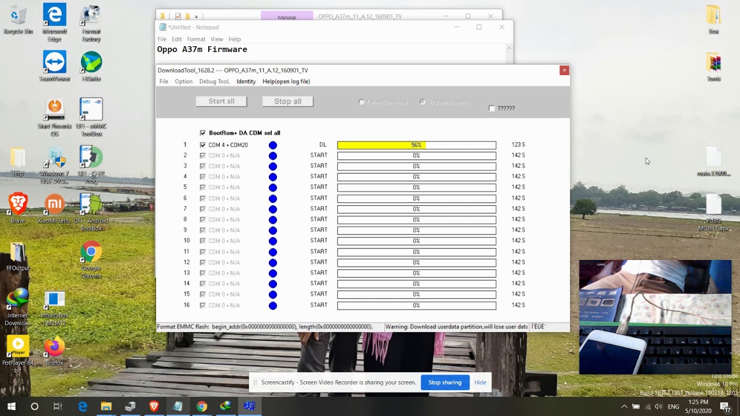
Task: Open tmp folder on desktop
Action: point(18,161)
